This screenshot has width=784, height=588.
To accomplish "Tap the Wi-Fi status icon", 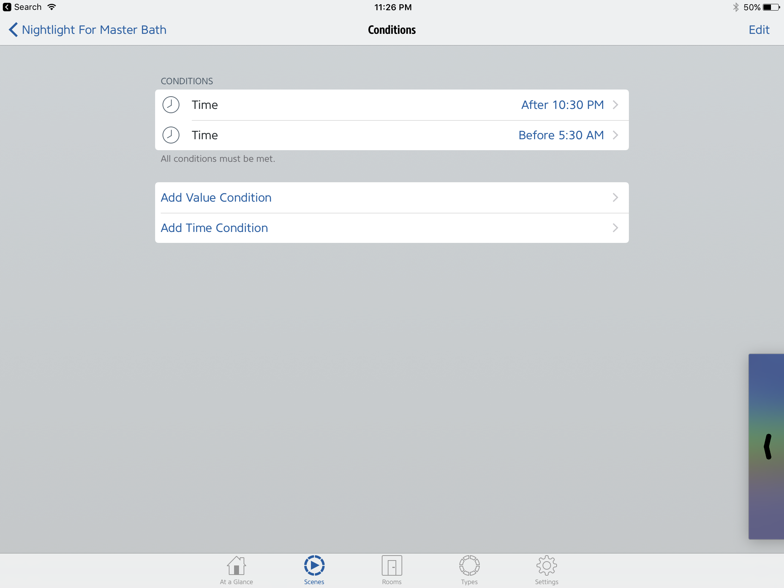I will [52, 7].
